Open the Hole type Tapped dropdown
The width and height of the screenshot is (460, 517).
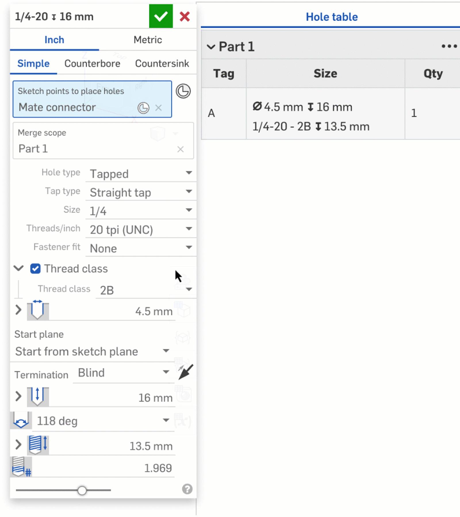(x=140, y=173)
